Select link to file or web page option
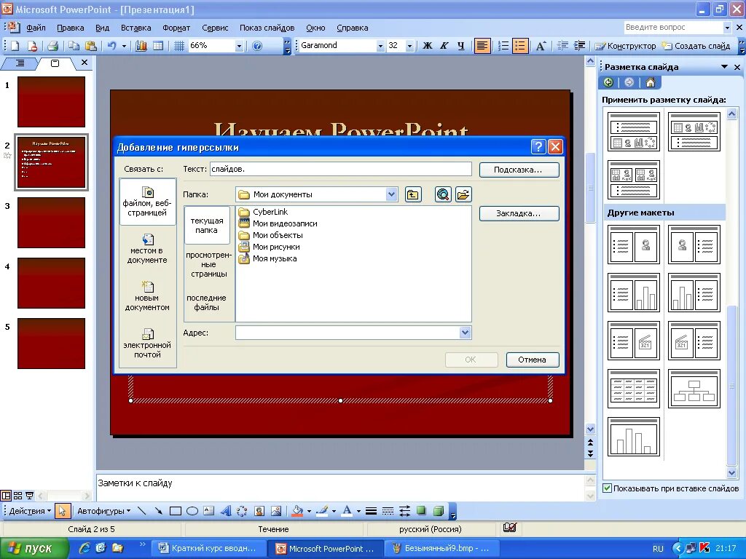 (x=147, y=202)
